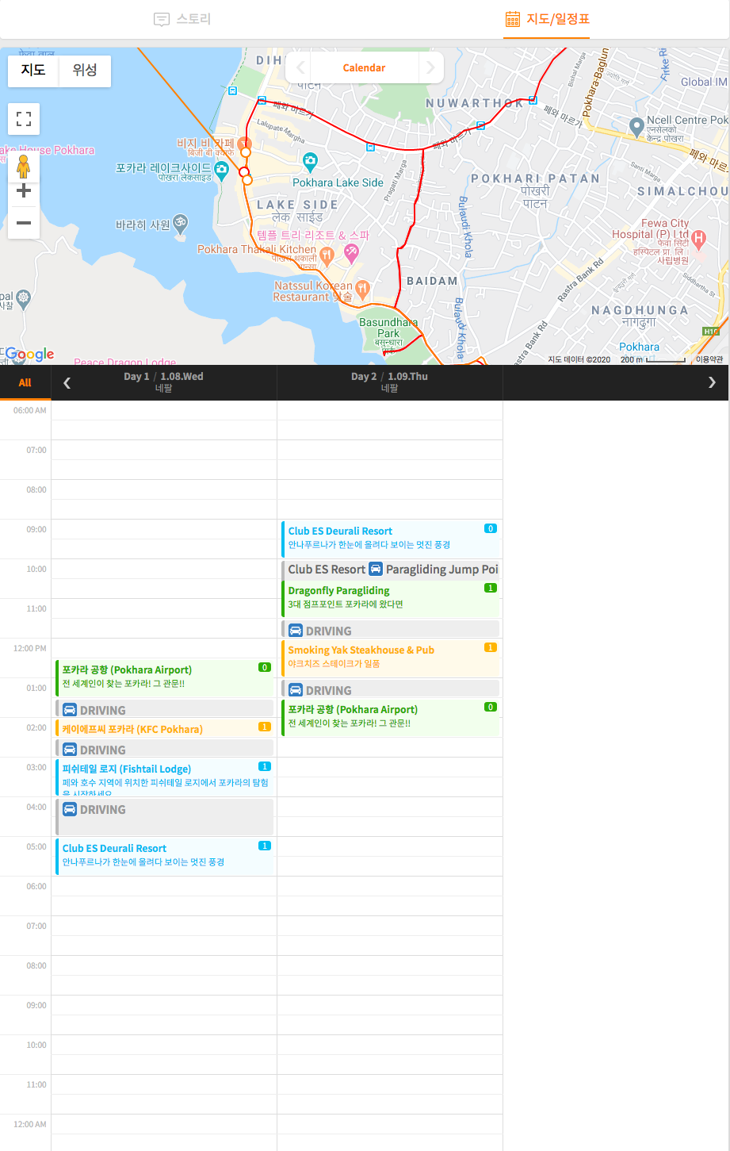Open Day 1 / 1.08.Wed column header
The width and height of the screenshot is (730, 1151).
[164, 382]
